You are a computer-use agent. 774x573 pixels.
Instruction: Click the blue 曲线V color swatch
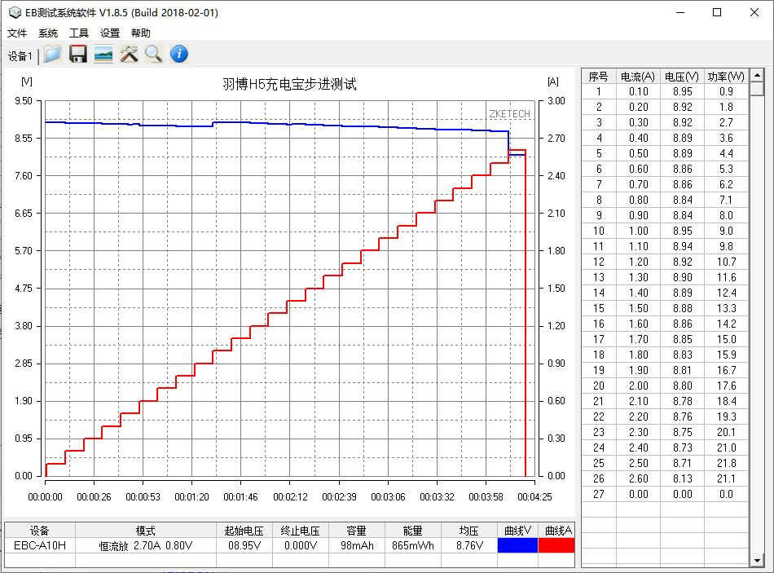pyautogui.click(x=517, y=545)
